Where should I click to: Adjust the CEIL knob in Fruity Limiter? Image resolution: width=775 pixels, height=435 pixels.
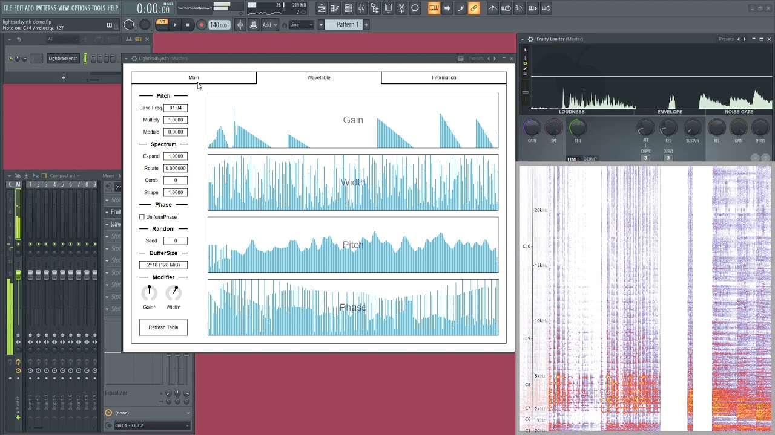[578, 127]
